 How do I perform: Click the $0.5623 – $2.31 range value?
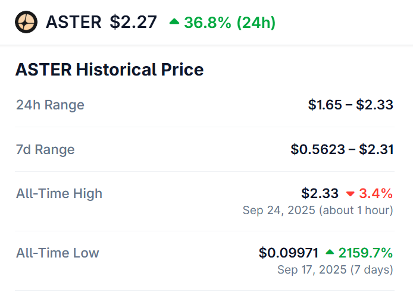click(342, 149)
